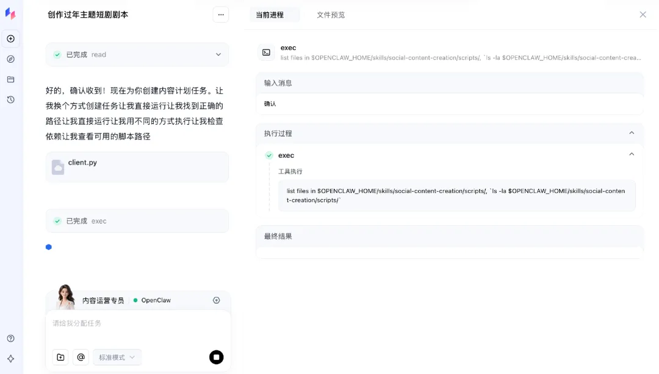Collapse the exec entry under 执行过程
659x374 pixels.
632,154
